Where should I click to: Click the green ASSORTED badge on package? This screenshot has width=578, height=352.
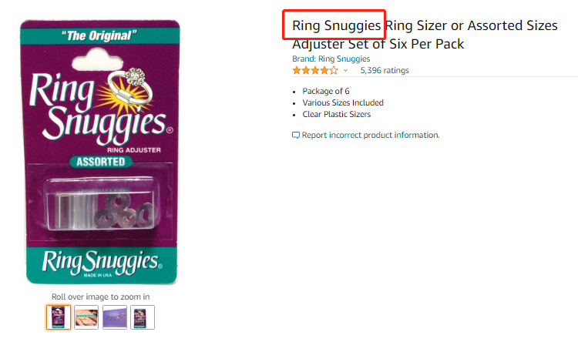point(101,162)
